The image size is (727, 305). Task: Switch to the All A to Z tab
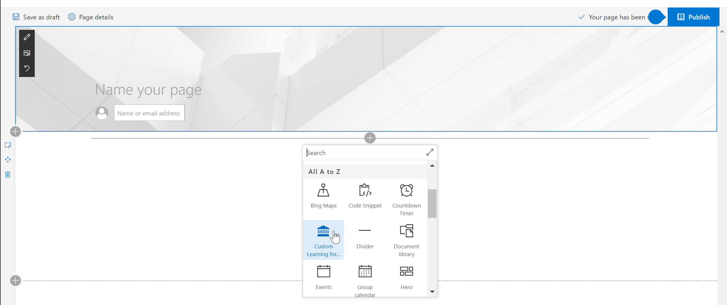coord(324,171)
